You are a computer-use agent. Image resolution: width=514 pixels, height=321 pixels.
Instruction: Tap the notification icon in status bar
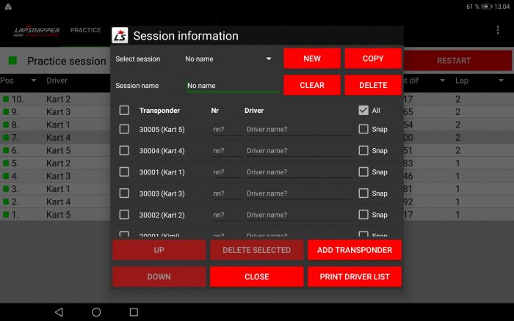pos(8,7)
